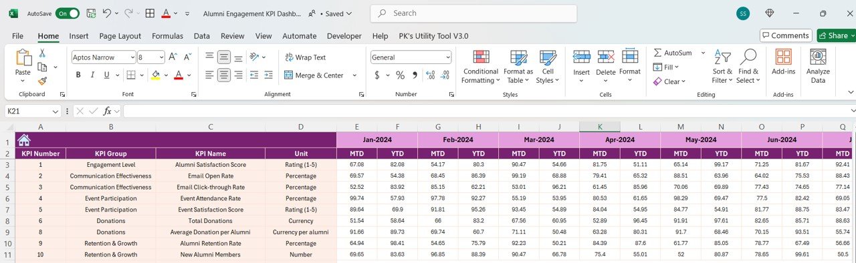Screen dimensions: 856x263
Task: Open Conditional Formatting menu
Action: point(480,67)
